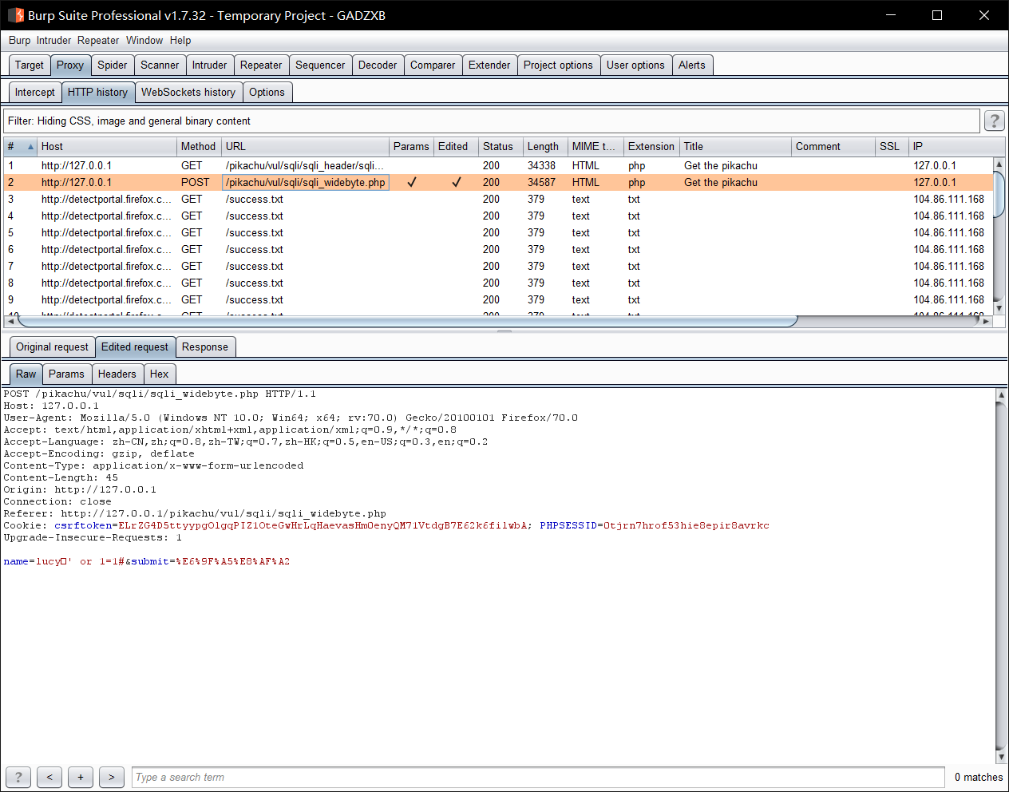Switch to Params view of request
1009x792 pixels.
click(66, 374)
